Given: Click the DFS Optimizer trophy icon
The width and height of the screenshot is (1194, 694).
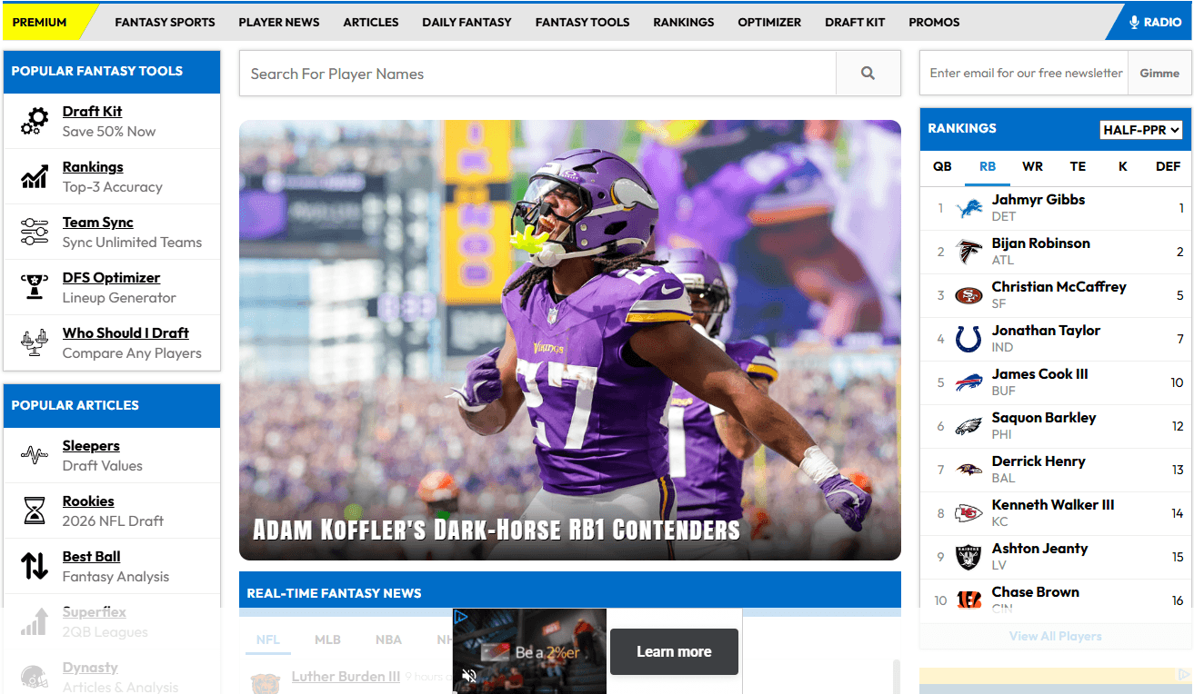Looking at the screenshot, I should click(35, 287).
